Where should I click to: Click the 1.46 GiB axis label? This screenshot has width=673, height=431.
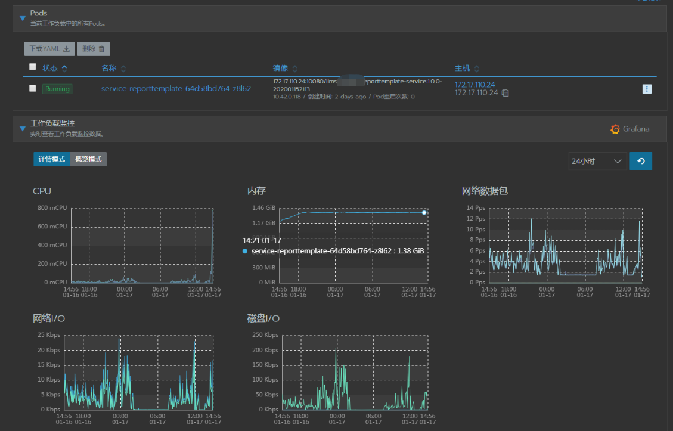point(263,208)
